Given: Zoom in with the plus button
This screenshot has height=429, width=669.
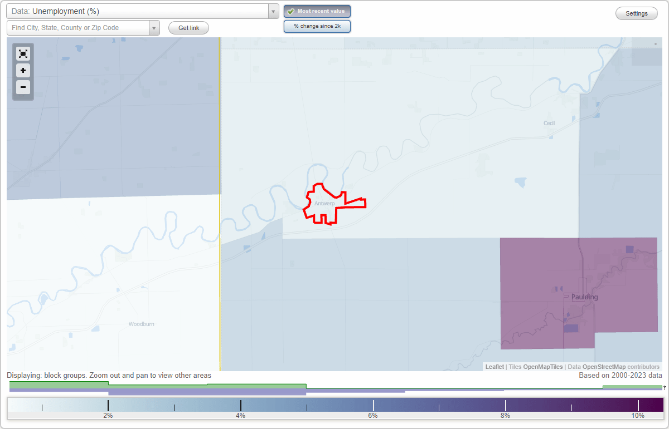Looking at the screenshot, I should 23,71.
